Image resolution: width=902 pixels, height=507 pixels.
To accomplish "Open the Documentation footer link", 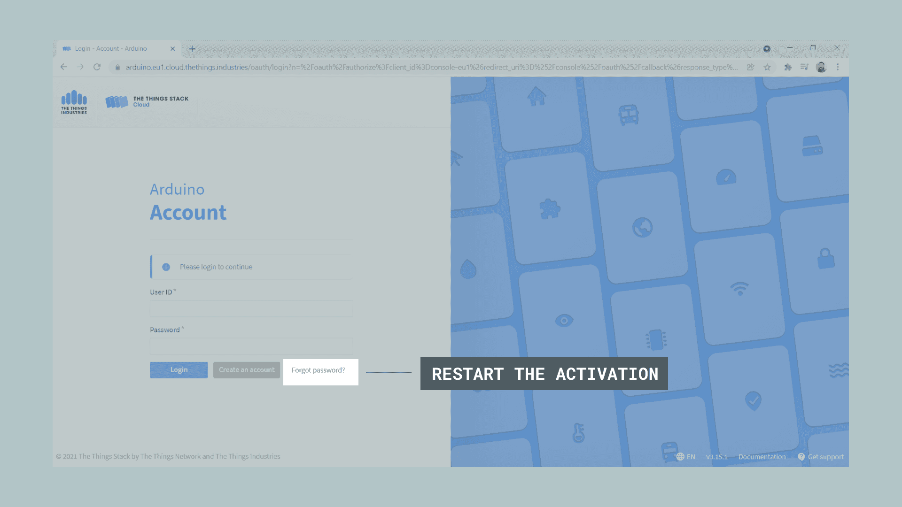I will click(762, 457).
